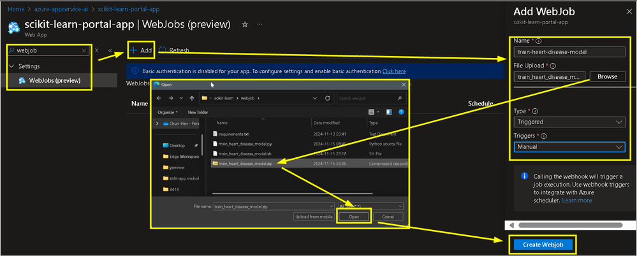Image resolution: width=637 pixels, height=256 pixels.
Task: Open recent locations dropdown in Open dialog
Action: coord(181,98)
